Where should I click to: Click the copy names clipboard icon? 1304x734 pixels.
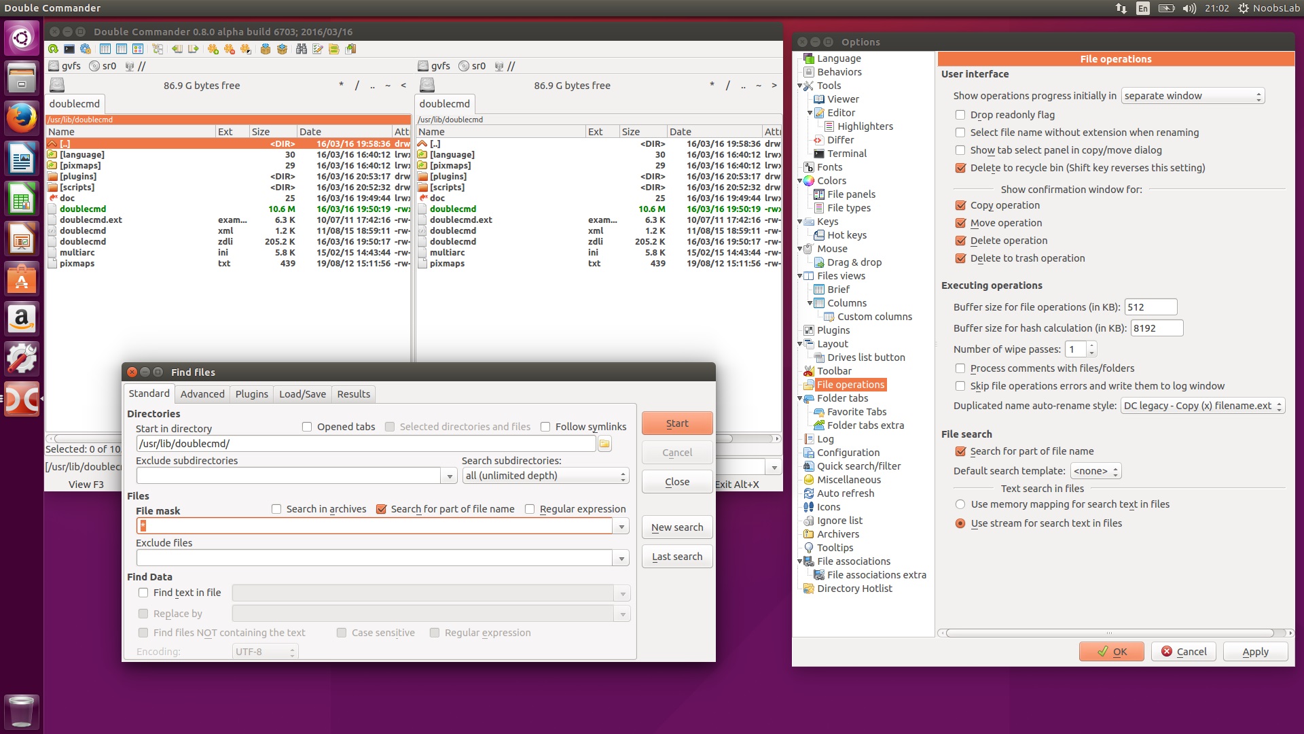pyautogui.click(x=350, y=49)
